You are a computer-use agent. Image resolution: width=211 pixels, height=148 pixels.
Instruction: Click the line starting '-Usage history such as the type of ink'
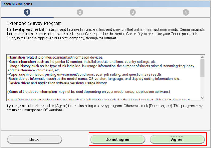click(101, 68)
